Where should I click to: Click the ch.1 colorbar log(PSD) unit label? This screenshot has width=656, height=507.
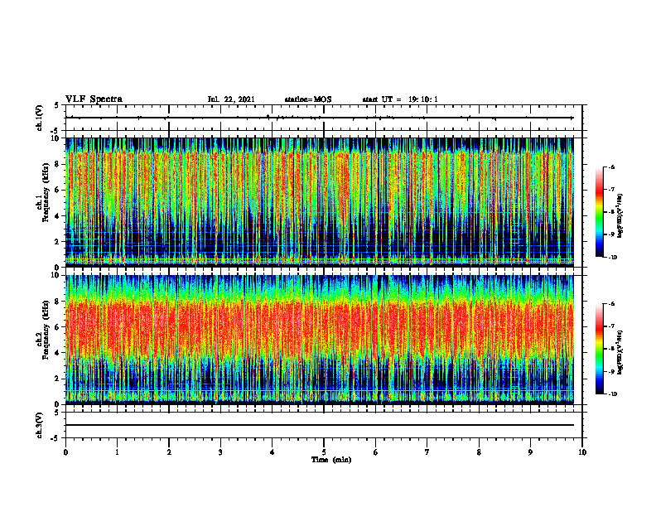click(620, 216)
